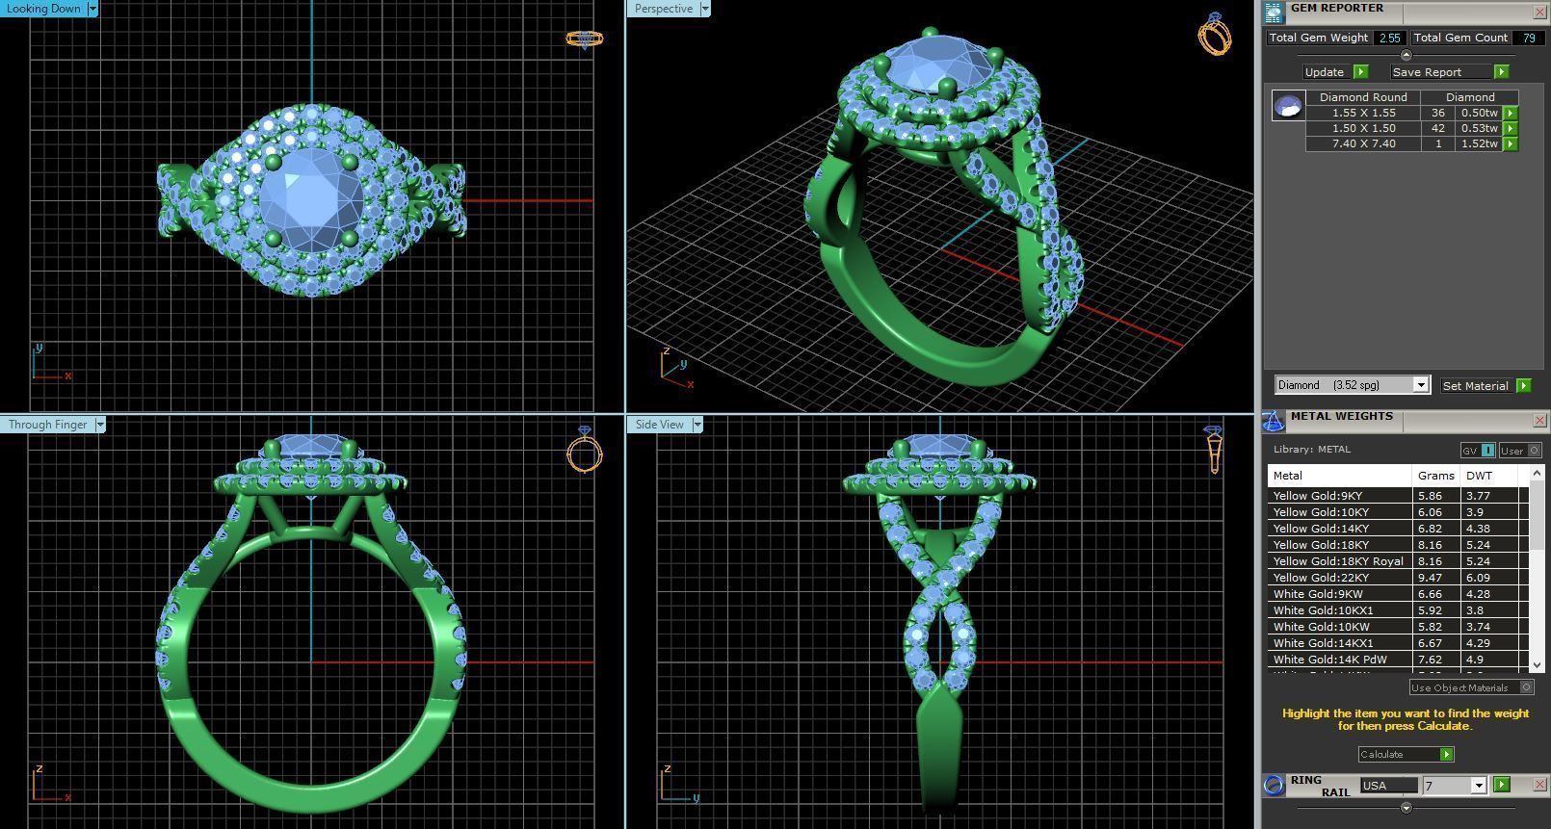Click green arrow on 7.40 X 7.40 row

(1510, 143)
